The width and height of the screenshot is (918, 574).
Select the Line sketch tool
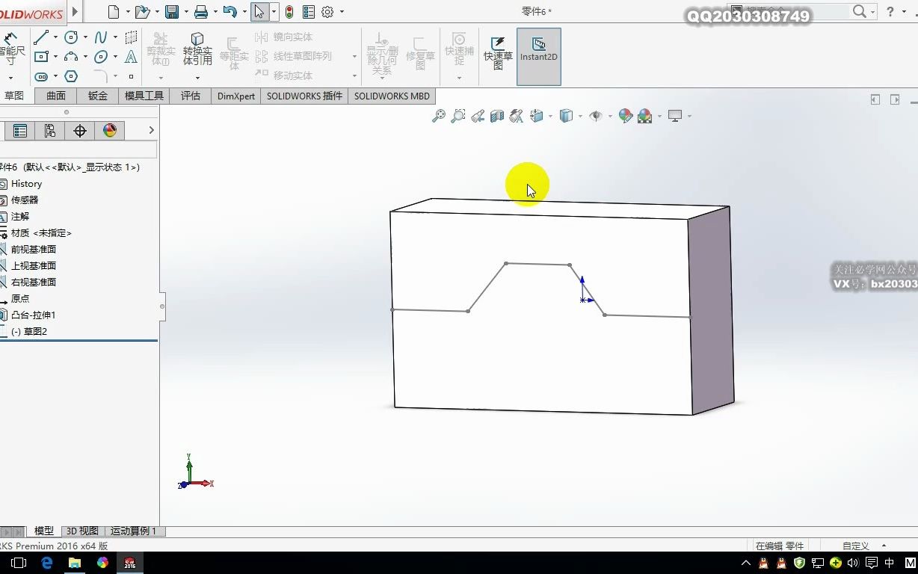point(40,37)
